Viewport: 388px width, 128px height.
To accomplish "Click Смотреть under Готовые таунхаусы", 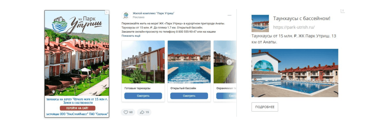I will click(x=143, y=96).
